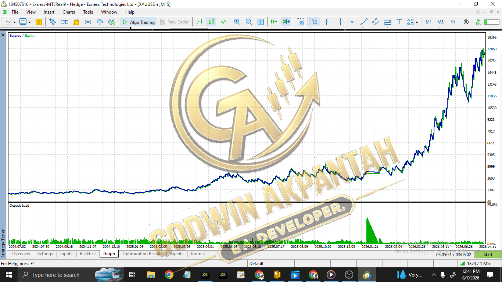The image size is (502, 282).
Task: Select the vertical line drawing tool
Action: tap(340, 22)
